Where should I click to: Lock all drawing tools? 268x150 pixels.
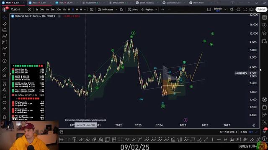[5, 96]
